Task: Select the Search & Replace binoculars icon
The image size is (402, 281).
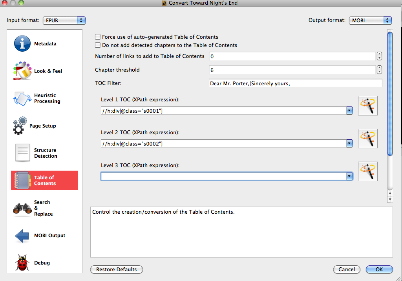Action: (x=22, y=208)
